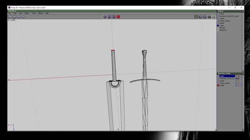Click the Outliner vertical scrollbar
Viewport: 250px width, 140px height.
pos(243,42)
